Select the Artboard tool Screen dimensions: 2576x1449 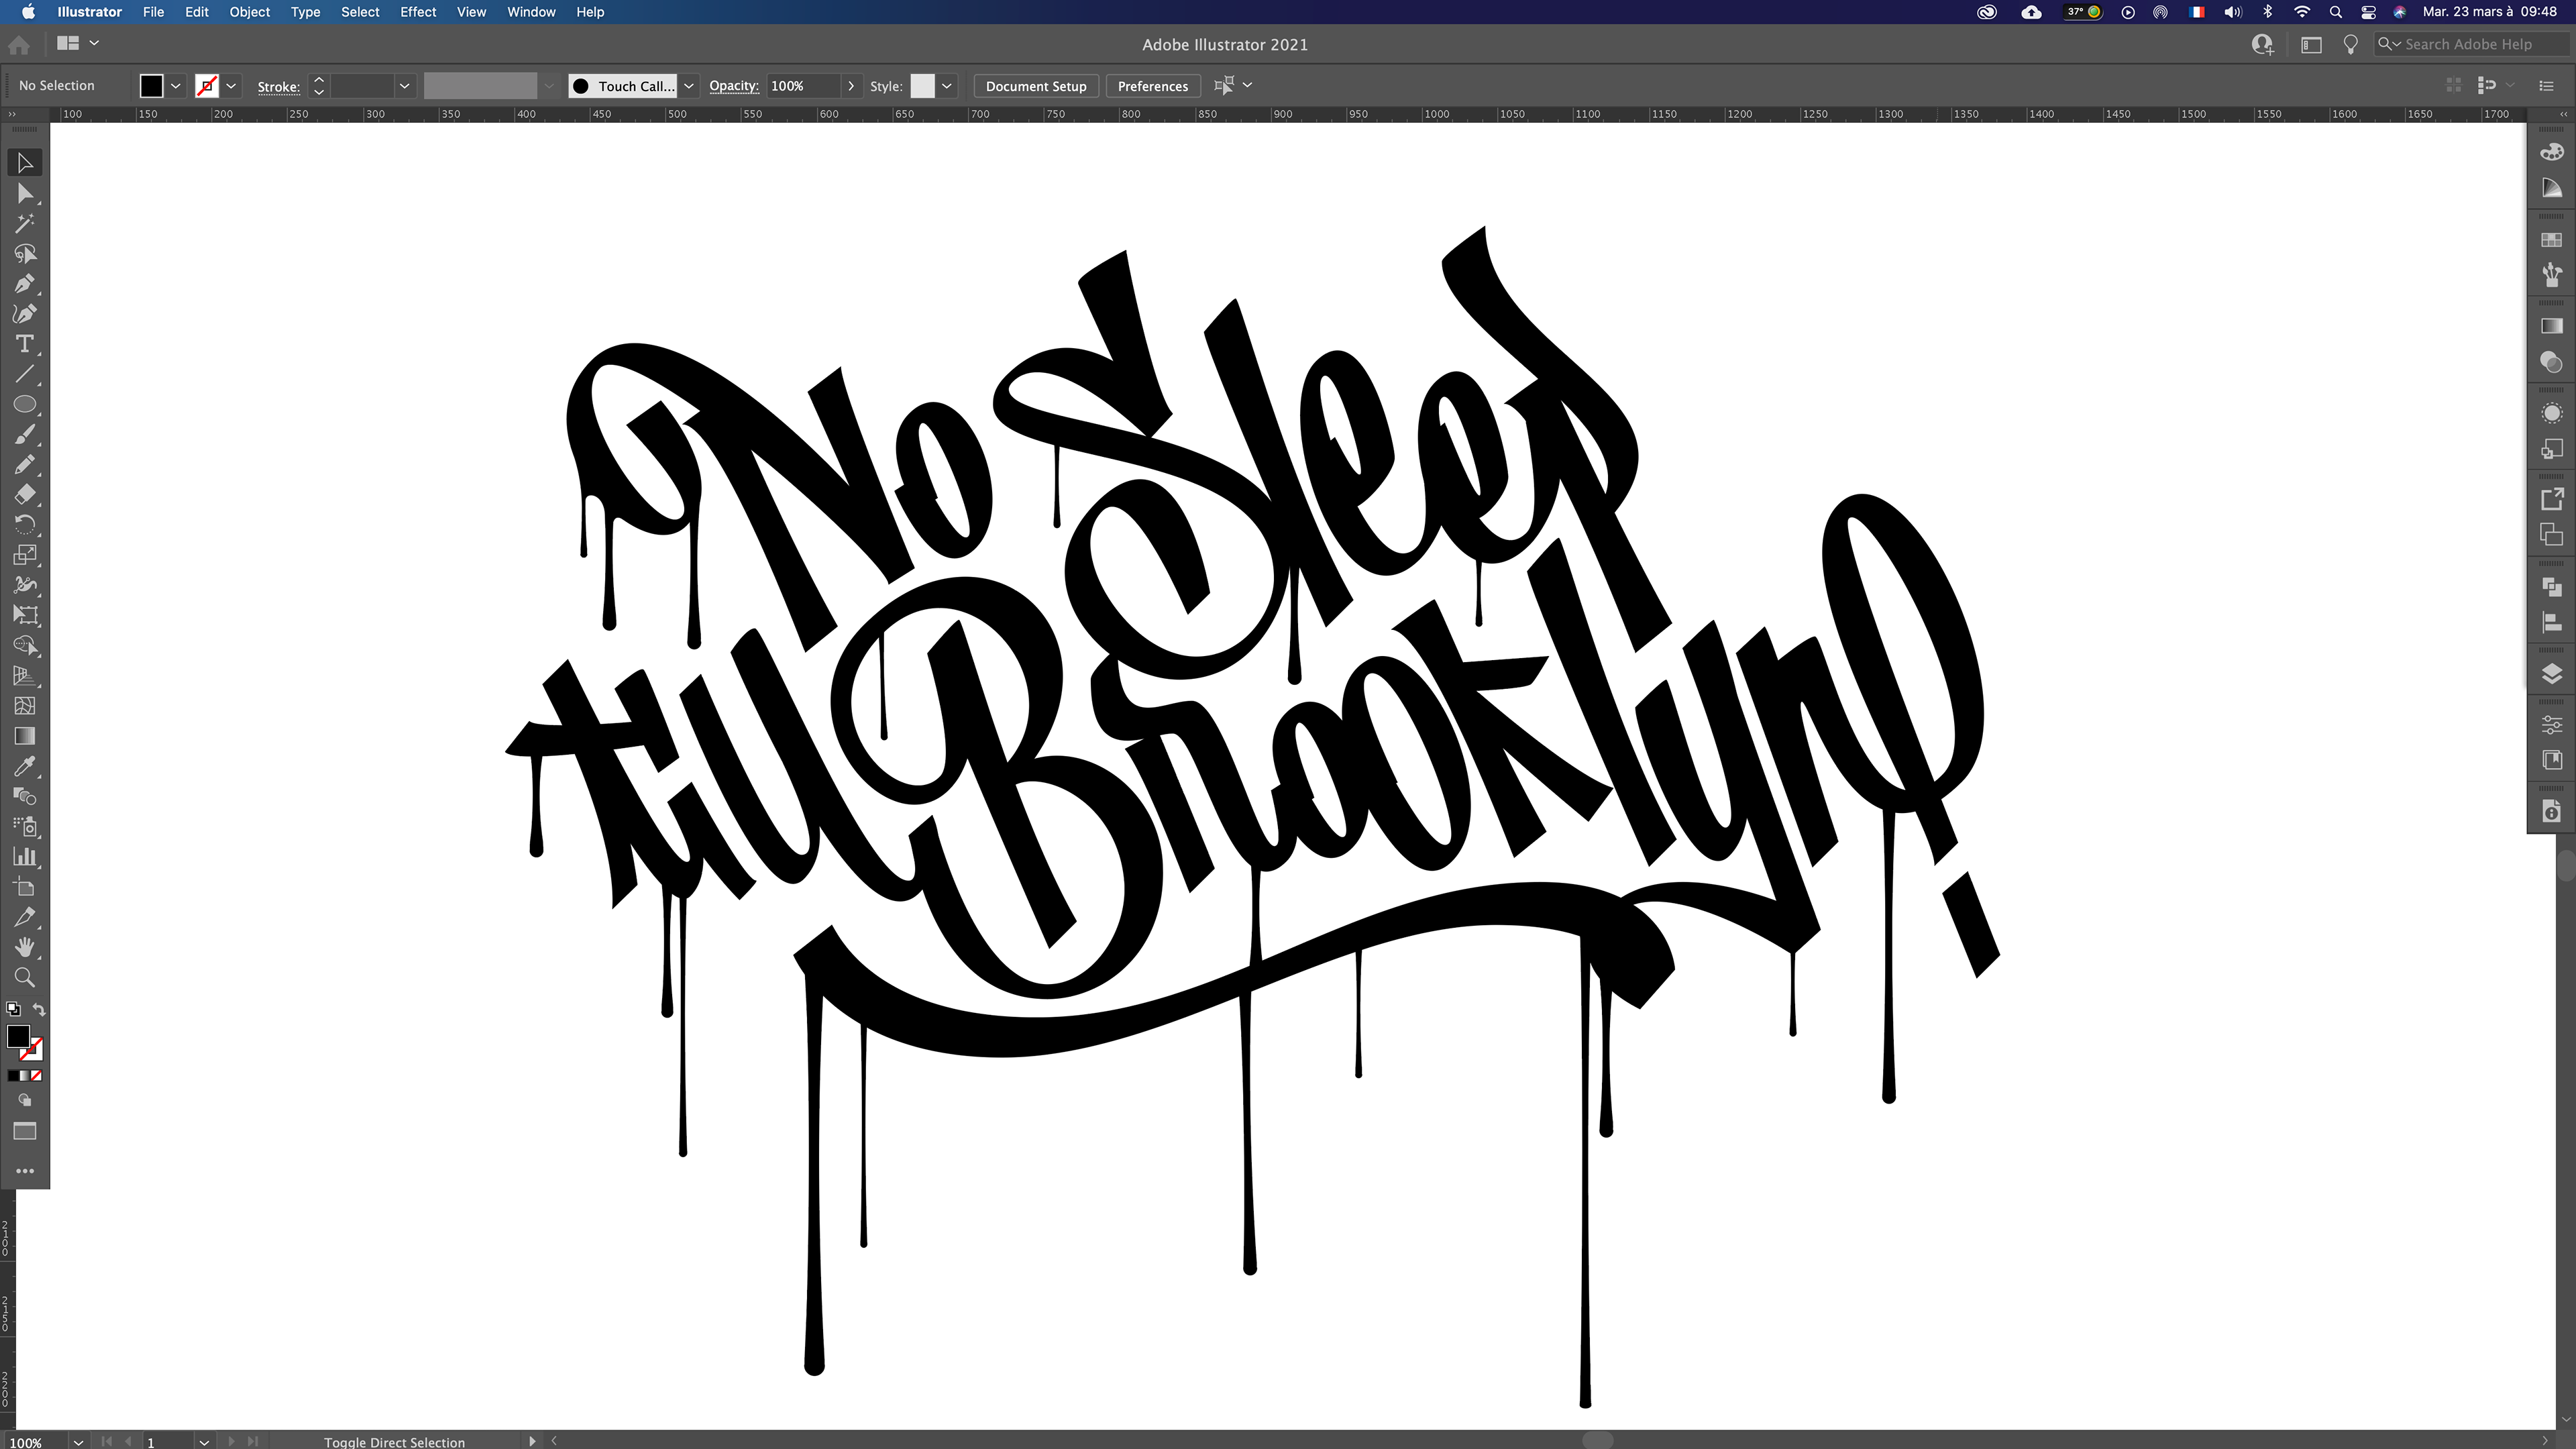click(25, 887)
